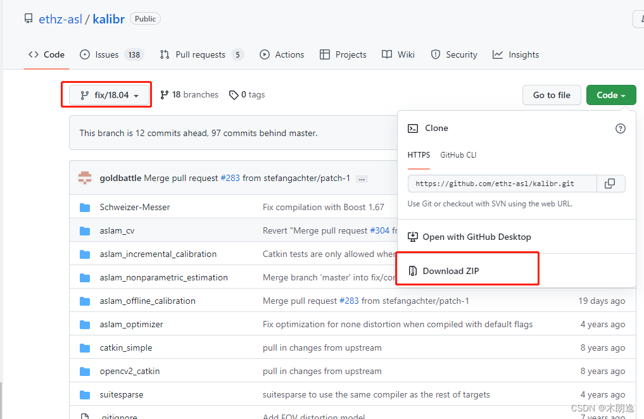Open the opencv2_catkin folder
Screen dimensions: 644x419
[x=130, y=371]
